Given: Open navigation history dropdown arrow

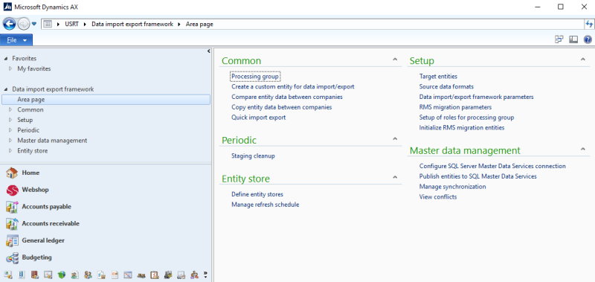Looking at the screenshot, I should coord(34,24).
